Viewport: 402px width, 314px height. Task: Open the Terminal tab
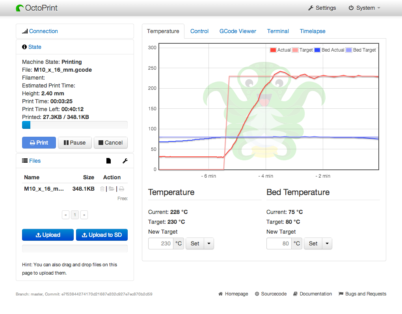(278, 31)
